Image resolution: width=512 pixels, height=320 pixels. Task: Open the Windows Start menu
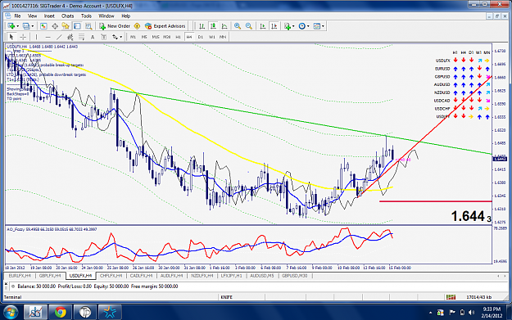click(11, 312)
